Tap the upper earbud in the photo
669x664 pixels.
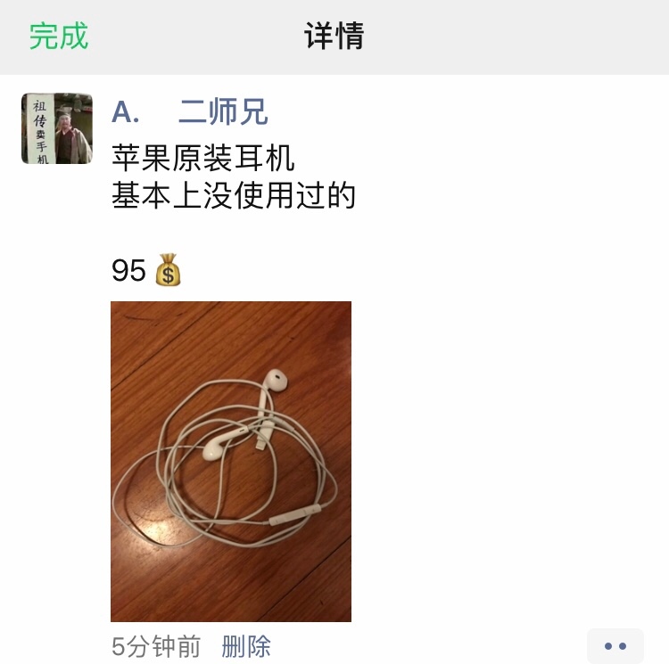pos(276,380)
